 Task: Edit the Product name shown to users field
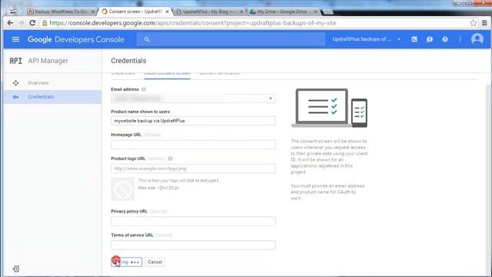pos(193,121)
